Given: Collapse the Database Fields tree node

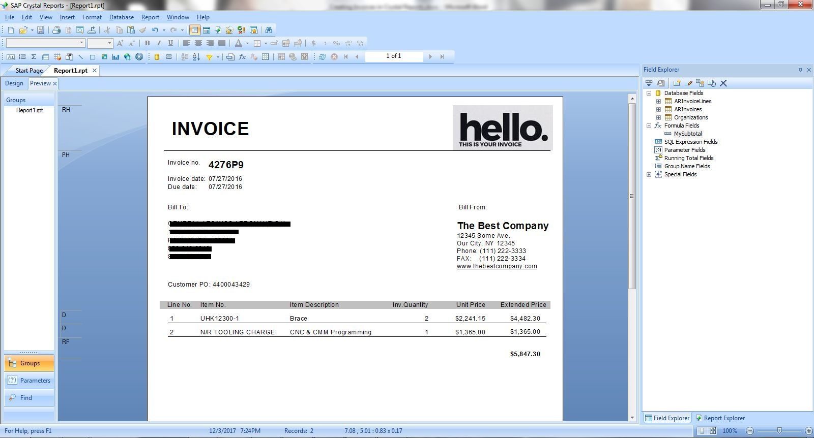Looking at the screenshot, I should point(649,93).
